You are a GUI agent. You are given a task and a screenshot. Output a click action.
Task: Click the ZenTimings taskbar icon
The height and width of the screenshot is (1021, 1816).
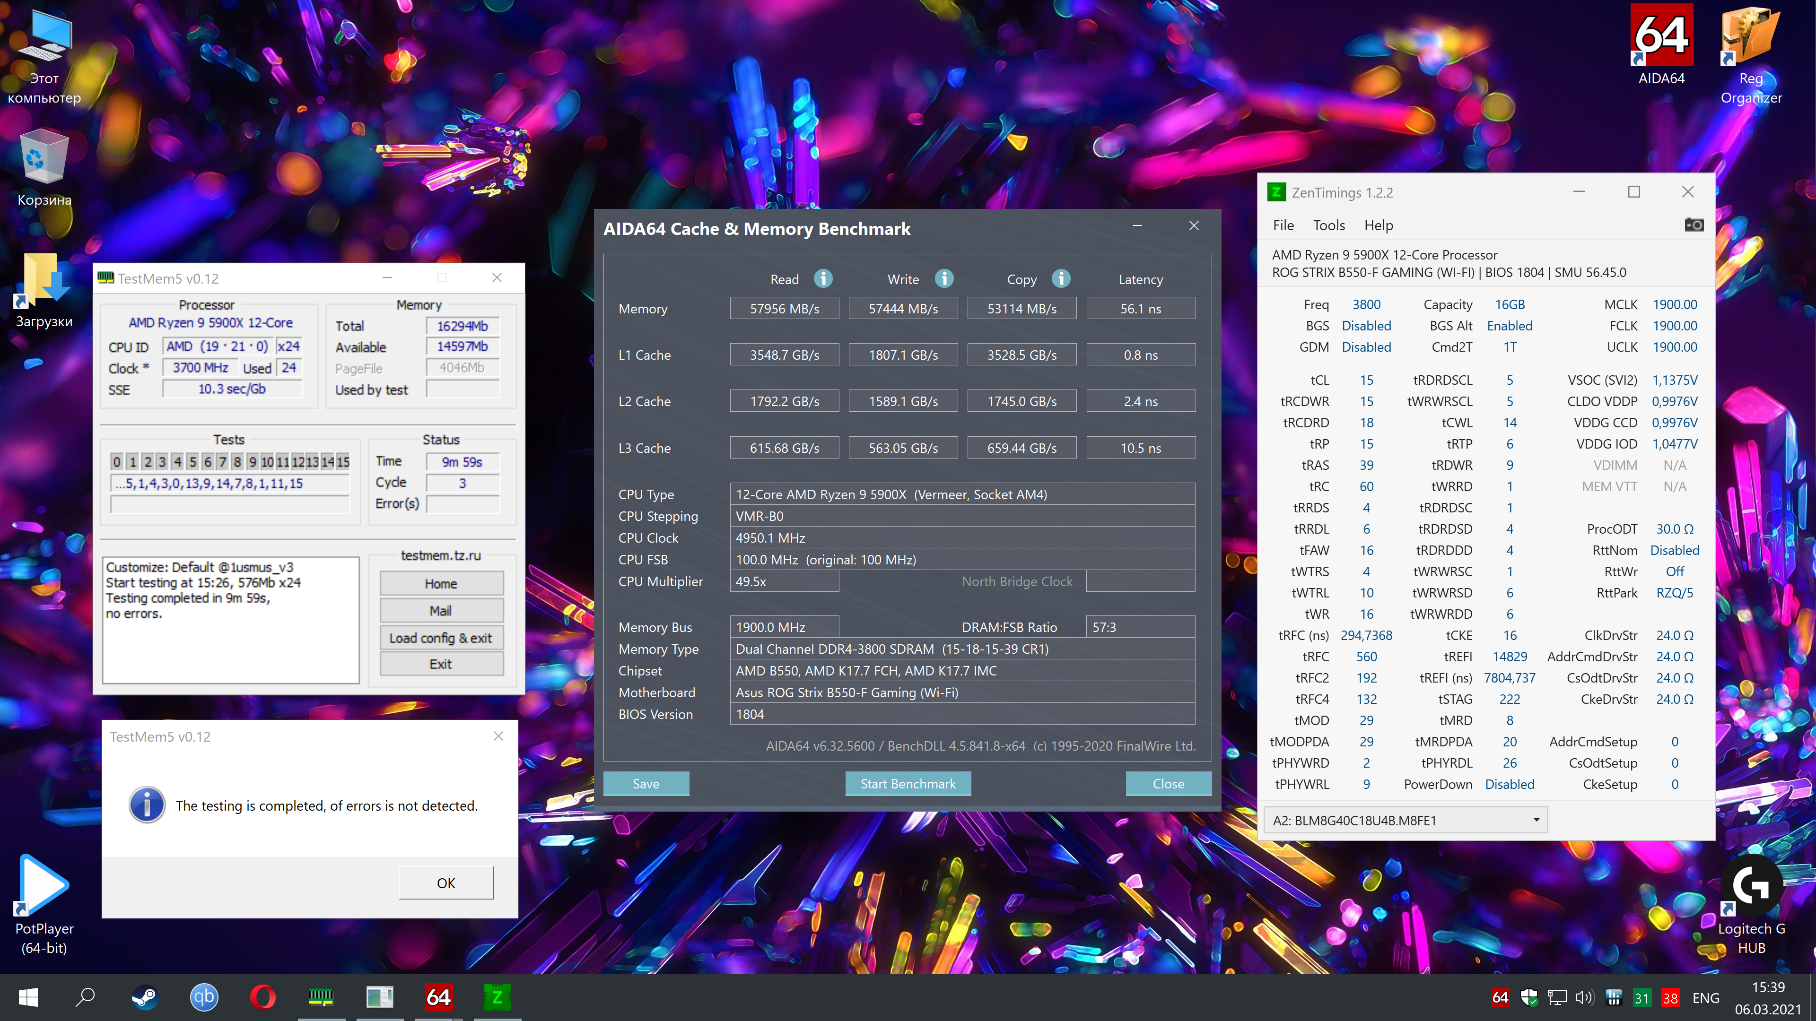click(497, 997)
